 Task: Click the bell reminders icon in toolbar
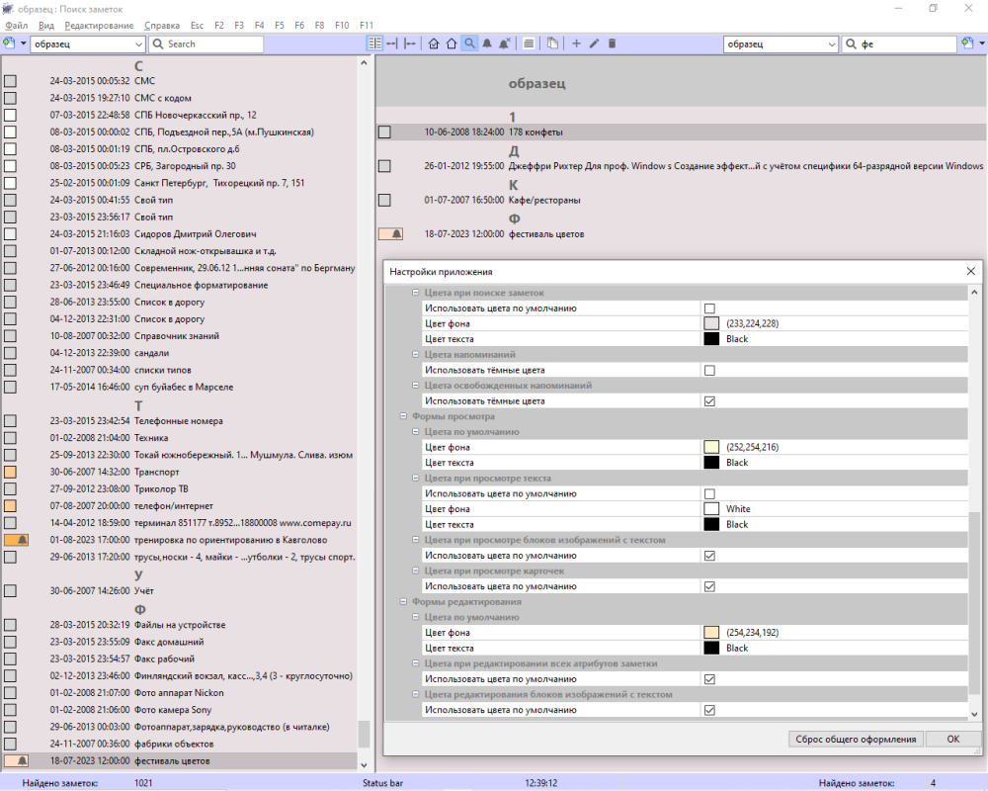coord(487,44)
